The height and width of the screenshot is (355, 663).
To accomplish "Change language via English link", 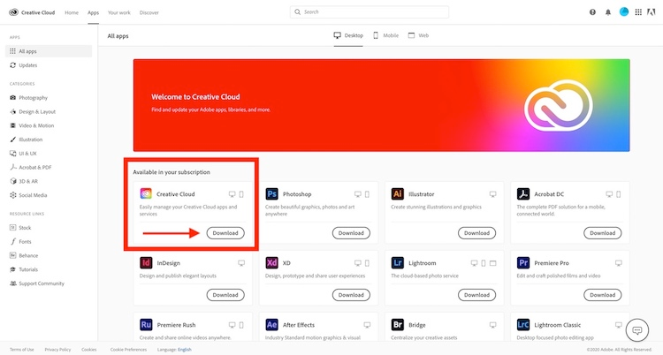I will (x=185, y=350).
